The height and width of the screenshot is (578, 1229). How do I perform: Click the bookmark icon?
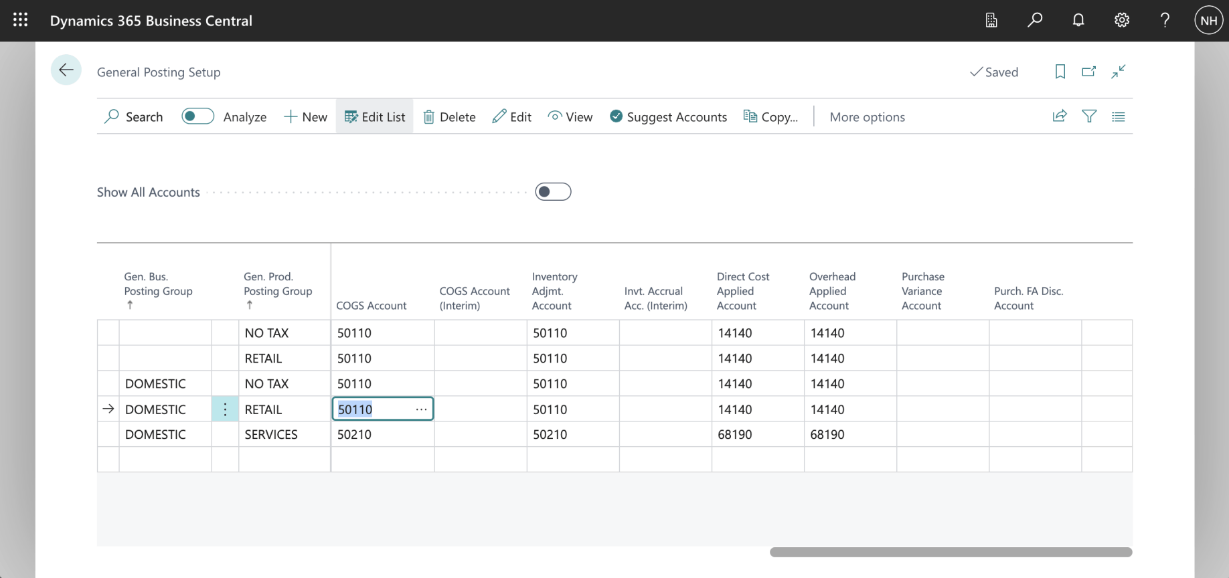[1060, 72]
